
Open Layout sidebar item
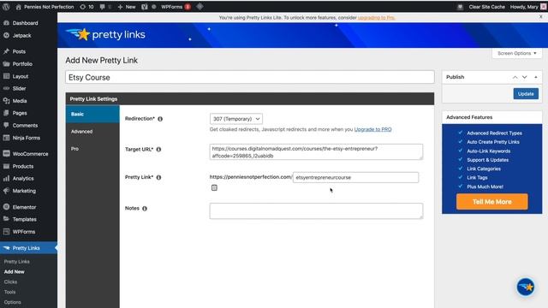pyautogui.click(x=21, y=76)
